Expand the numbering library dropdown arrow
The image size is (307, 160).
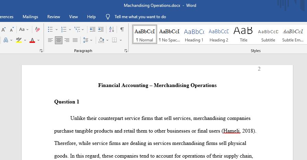point(70,30)
